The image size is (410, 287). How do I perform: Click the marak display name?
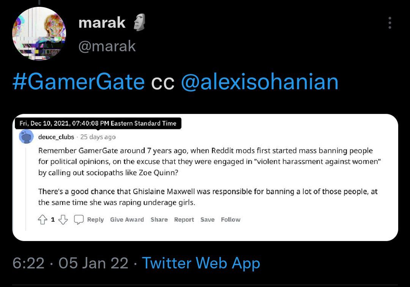pyautogui.click(x=102, y=22)
